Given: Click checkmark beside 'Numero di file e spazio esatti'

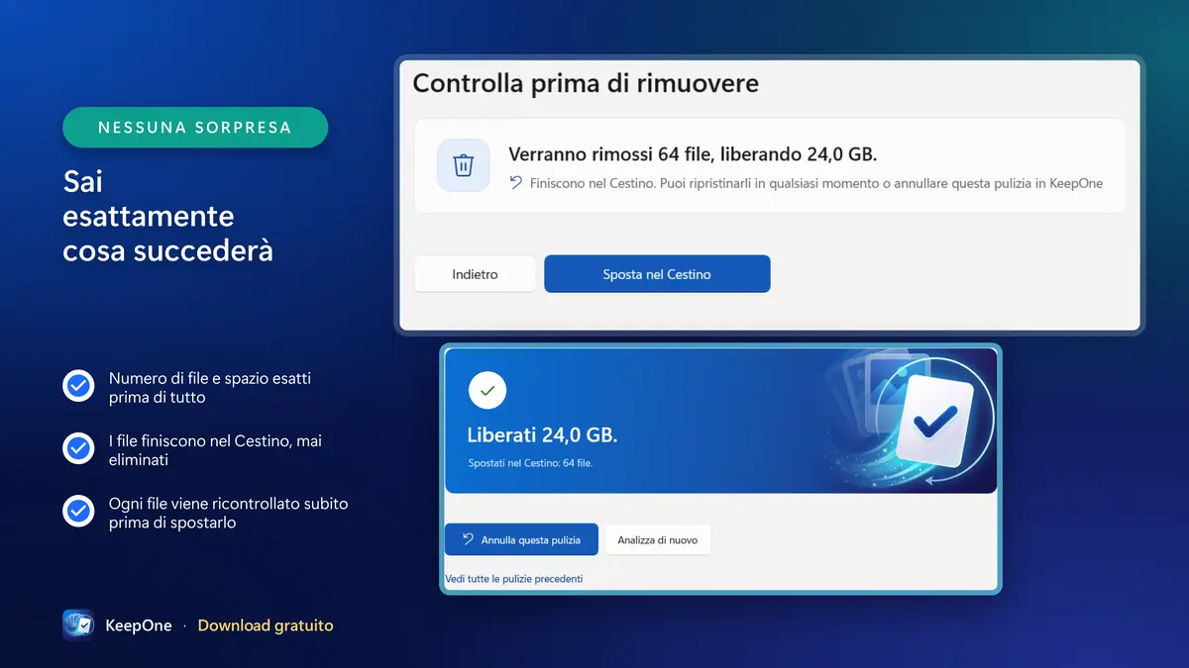Looking at the screenshot, I should coord(78,386).
